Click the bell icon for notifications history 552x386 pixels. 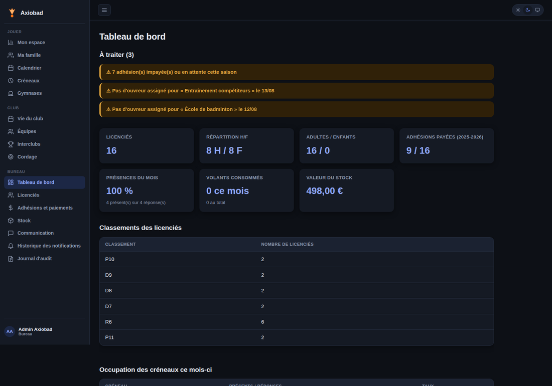point(11,246)
